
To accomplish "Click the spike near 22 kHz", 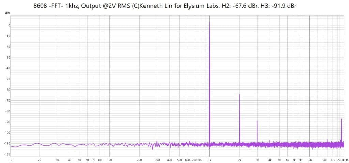I will click(x=341, y=131).
